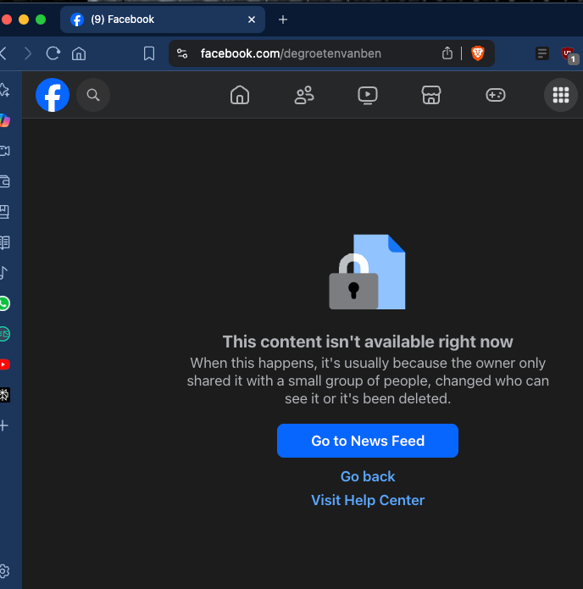Open sidebar settings gear

coord(4,571)
